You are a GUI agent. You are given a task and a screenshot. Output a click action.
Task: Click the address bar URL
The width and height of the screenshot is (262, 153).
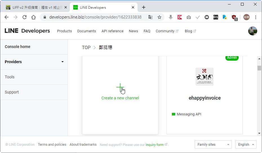96,17
